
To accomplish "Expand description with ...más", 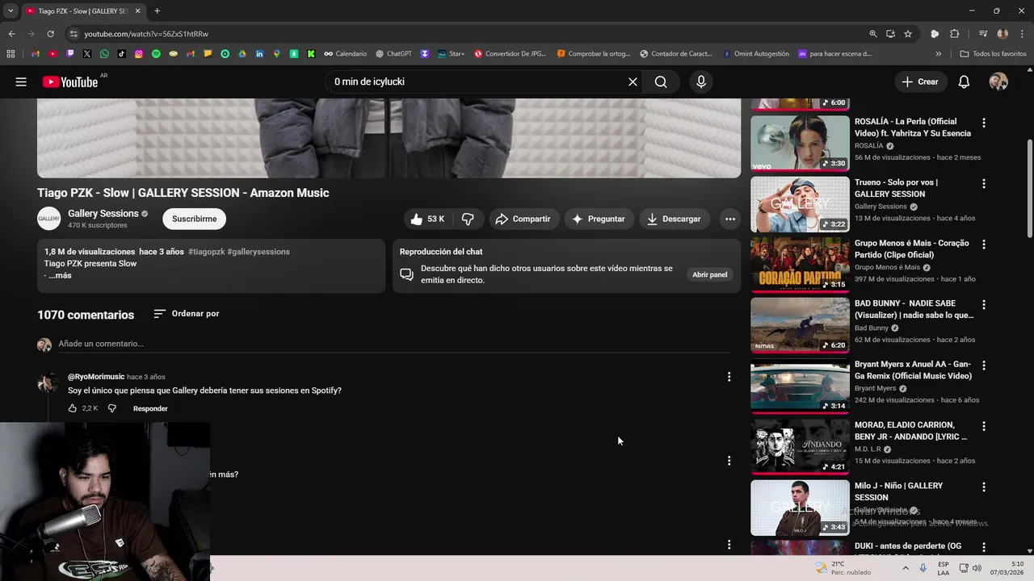I will click(60, 275).
